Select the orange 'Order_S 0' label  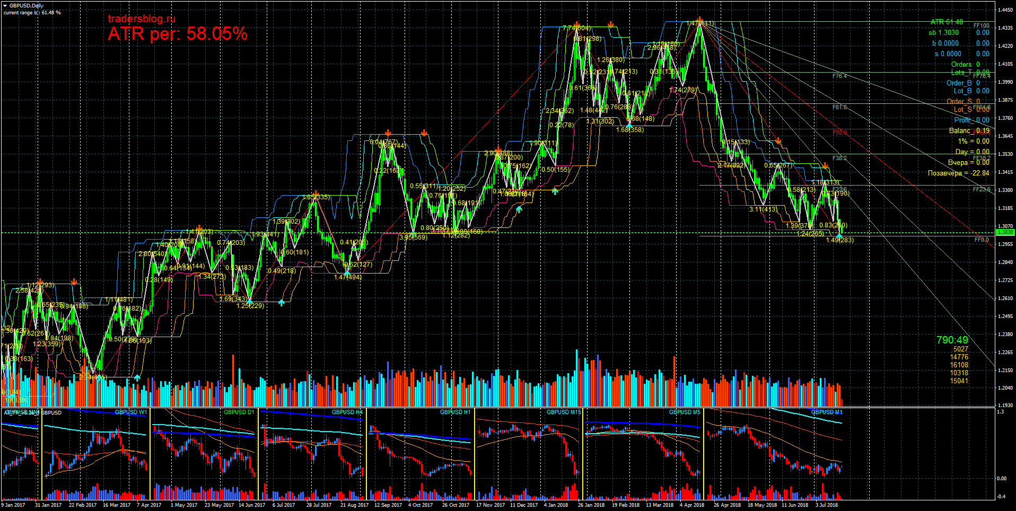(x=963, y=101)
